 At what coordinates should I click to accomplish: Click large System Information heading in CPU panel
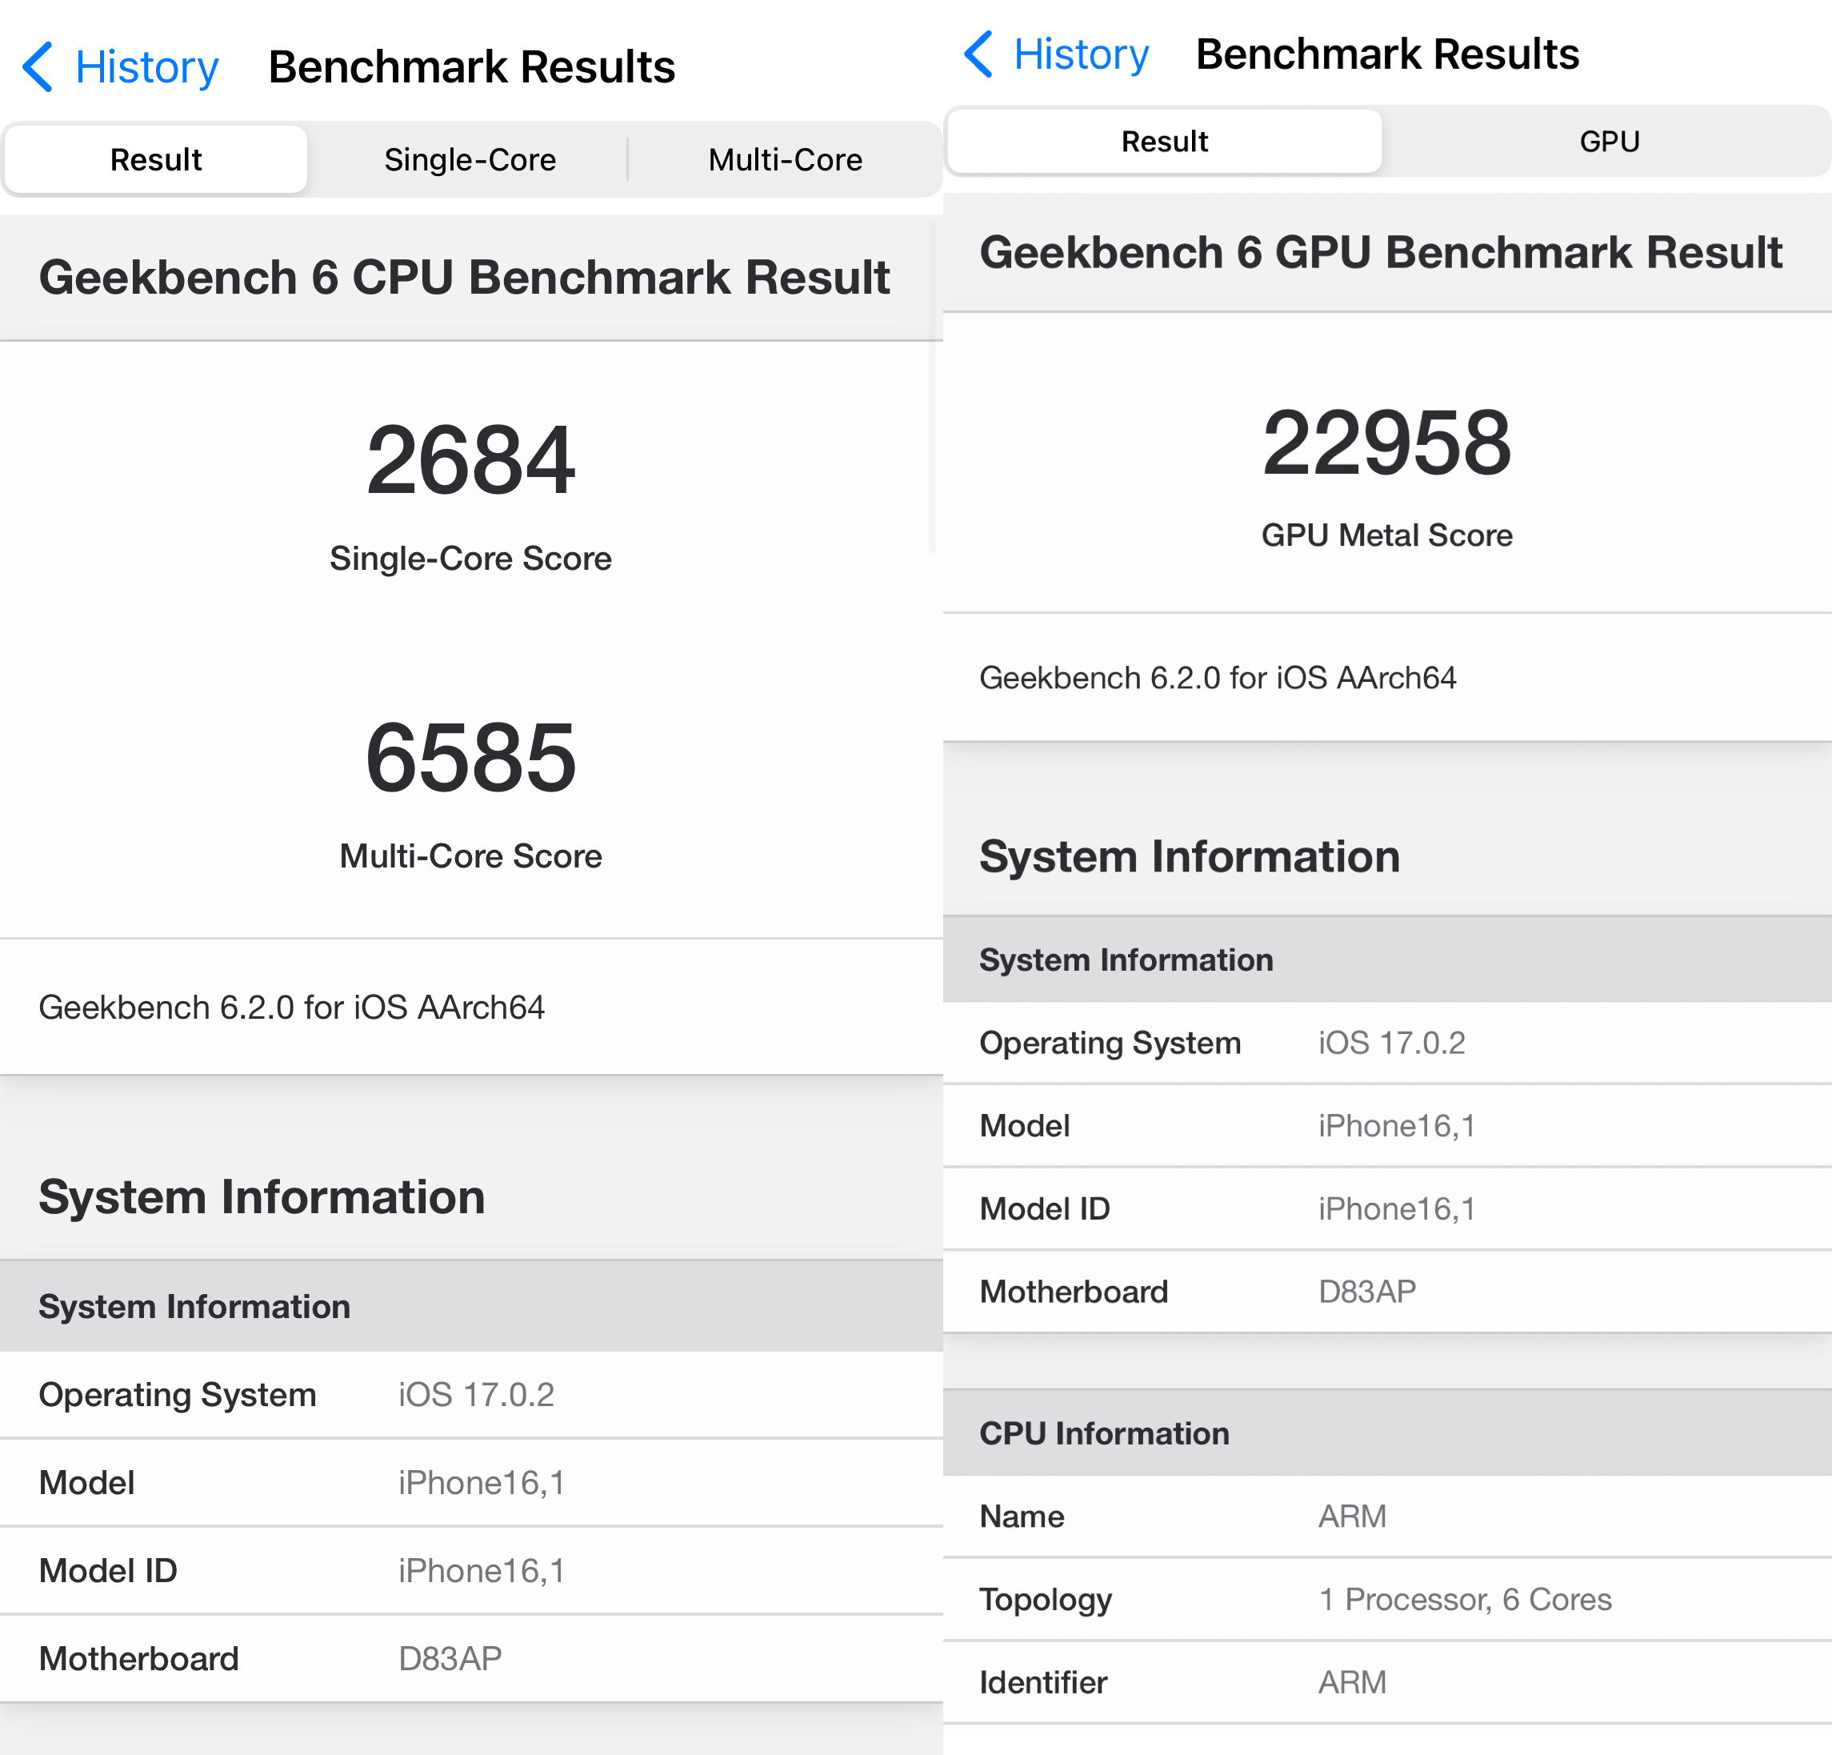coord(262,1196)
